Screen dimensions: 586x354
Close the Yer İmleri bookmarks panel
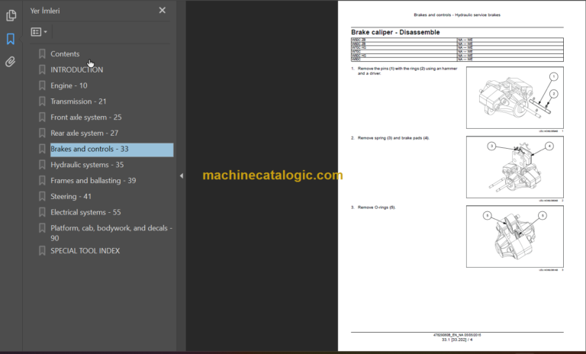click(x=163, y=11)
